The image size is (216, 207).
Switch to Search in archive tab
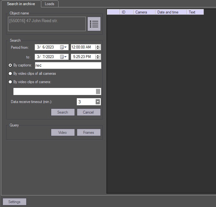click(21, 4)
